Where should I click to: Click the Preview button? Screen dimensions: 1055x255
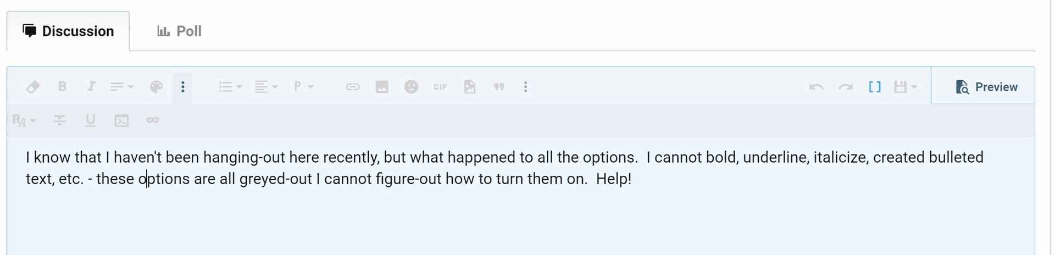point(986,87)
